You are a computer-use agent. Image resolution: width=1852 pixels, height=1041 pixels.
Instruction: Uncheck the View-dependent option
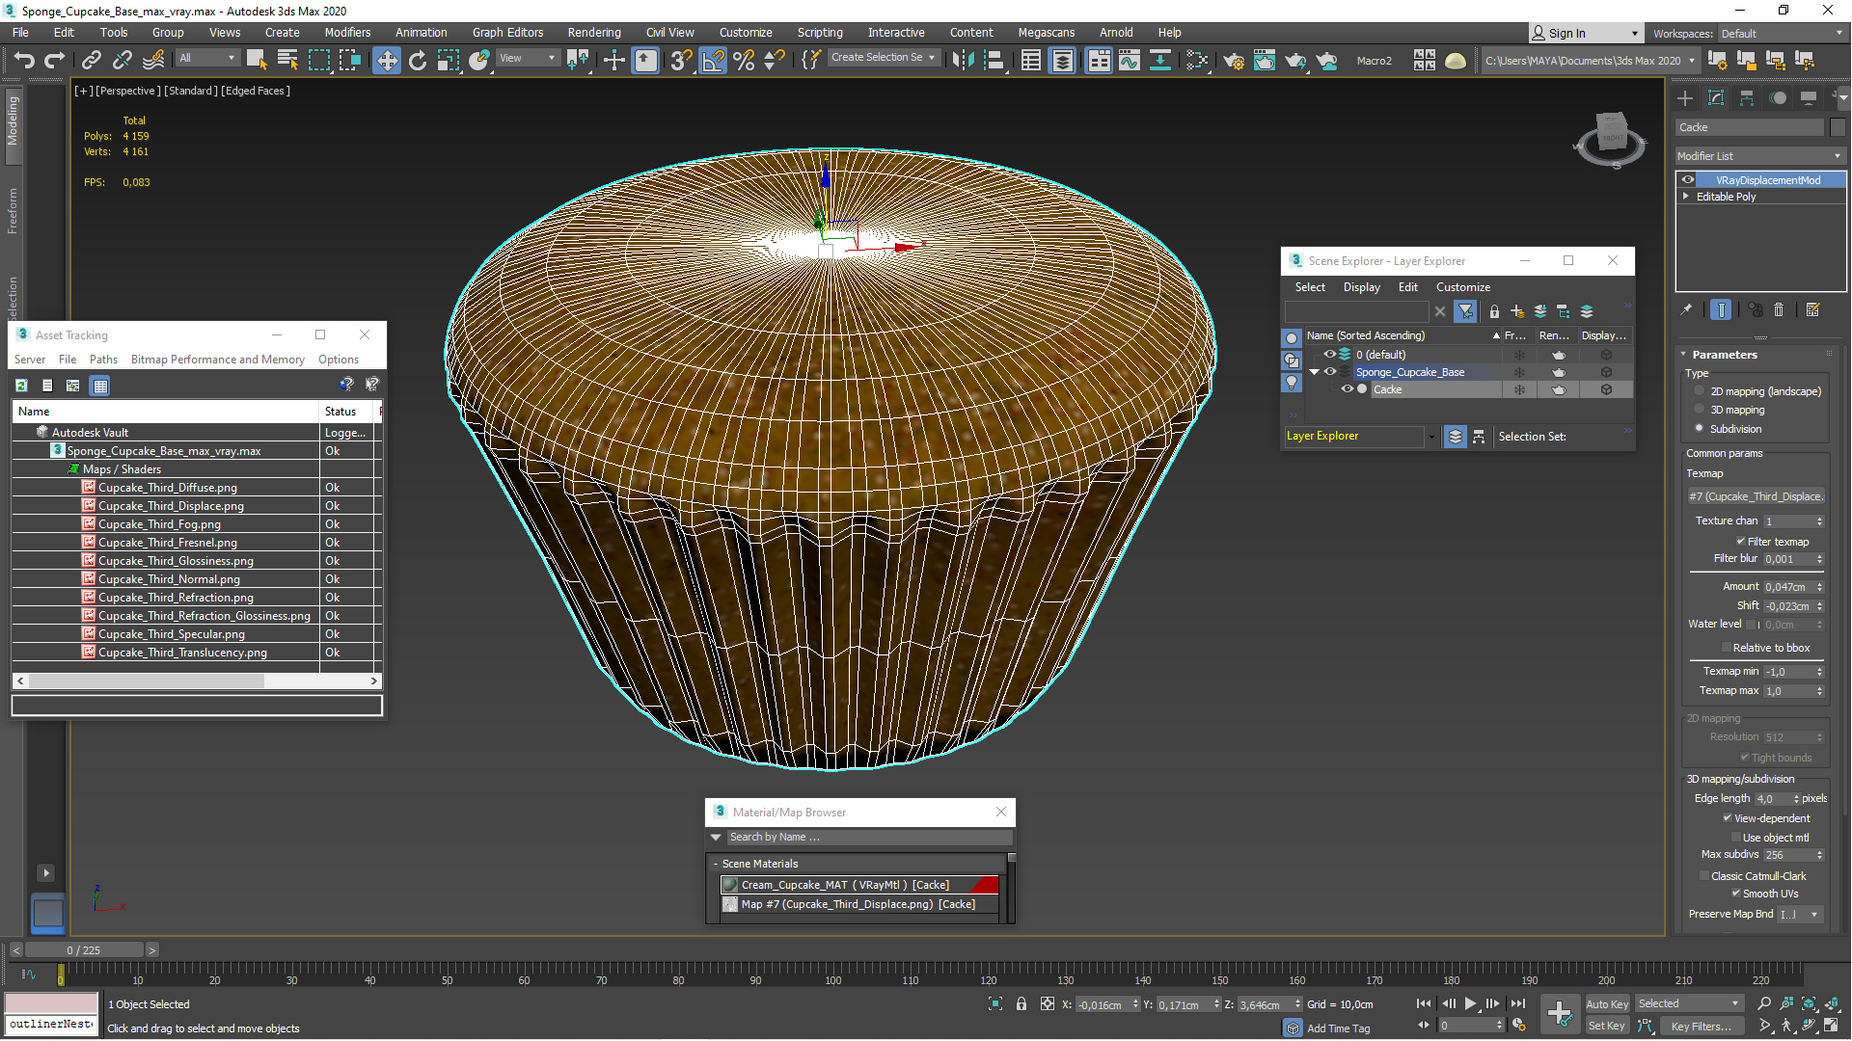[x=1728, y=818]
